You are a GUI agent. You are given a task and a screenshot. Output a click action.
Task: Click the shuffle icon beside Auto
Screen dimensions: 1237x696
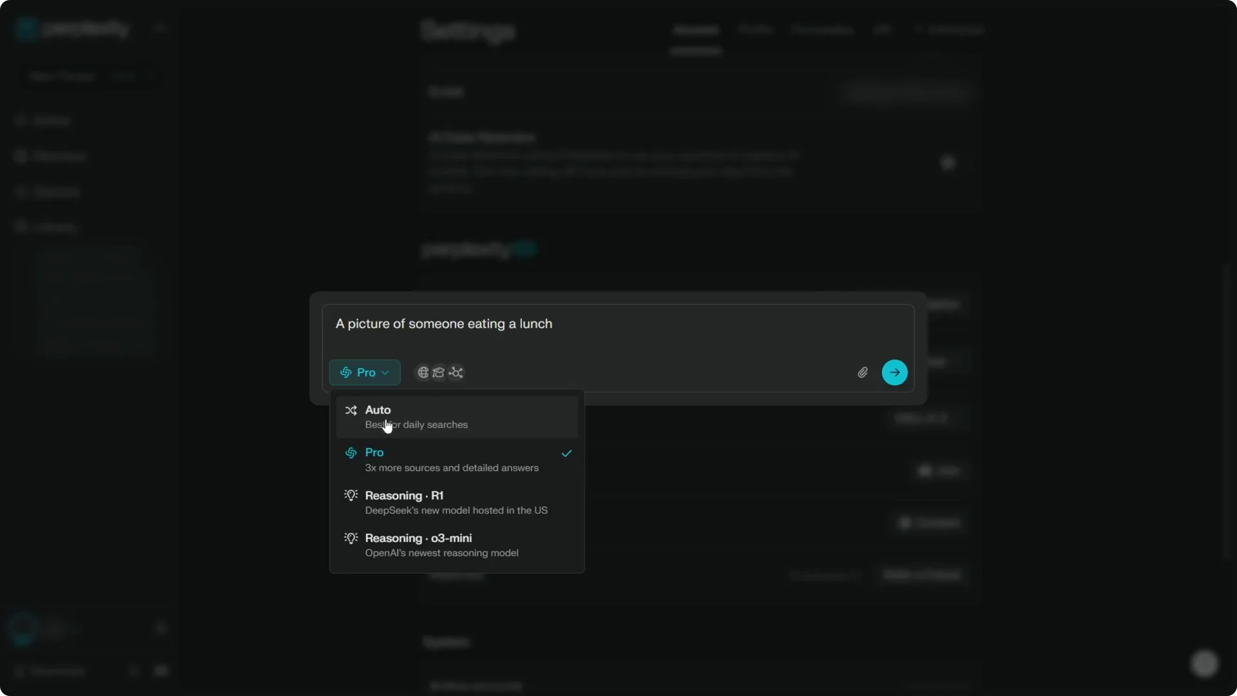click(x=351, y=410)
